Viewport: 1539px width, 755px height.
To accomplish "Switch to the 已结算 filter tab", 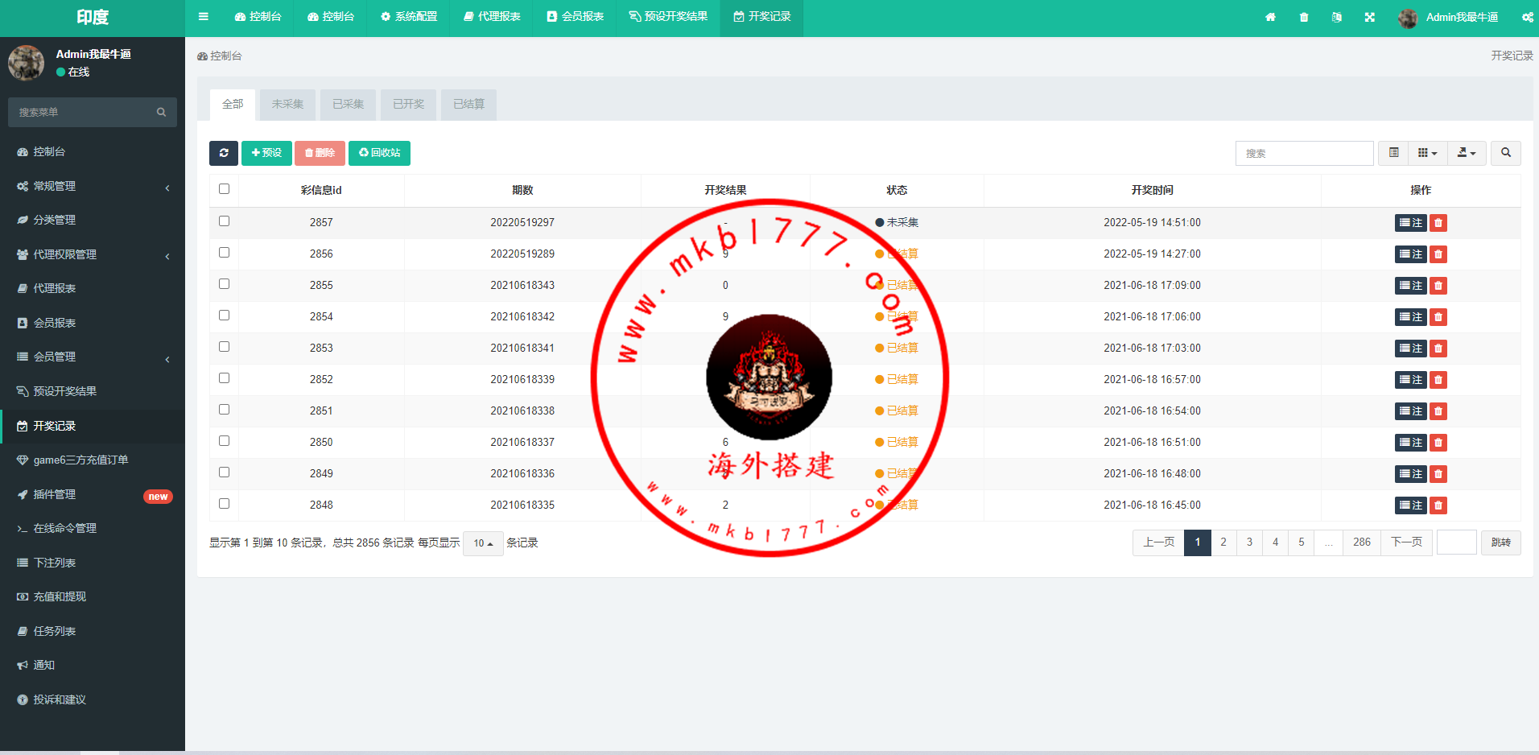I will [x=468, y=105].
